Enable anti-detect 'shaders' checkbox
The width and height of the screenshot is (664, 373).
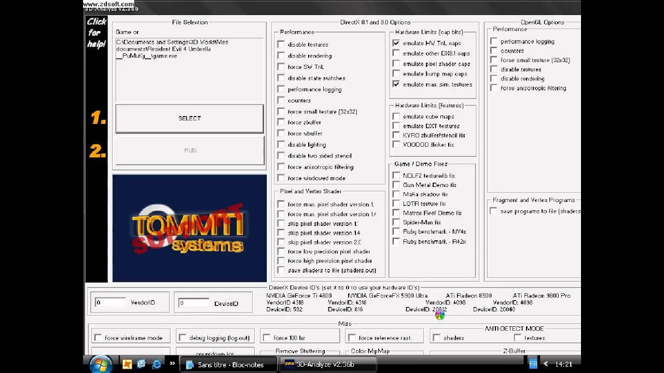tap(436, 338)
